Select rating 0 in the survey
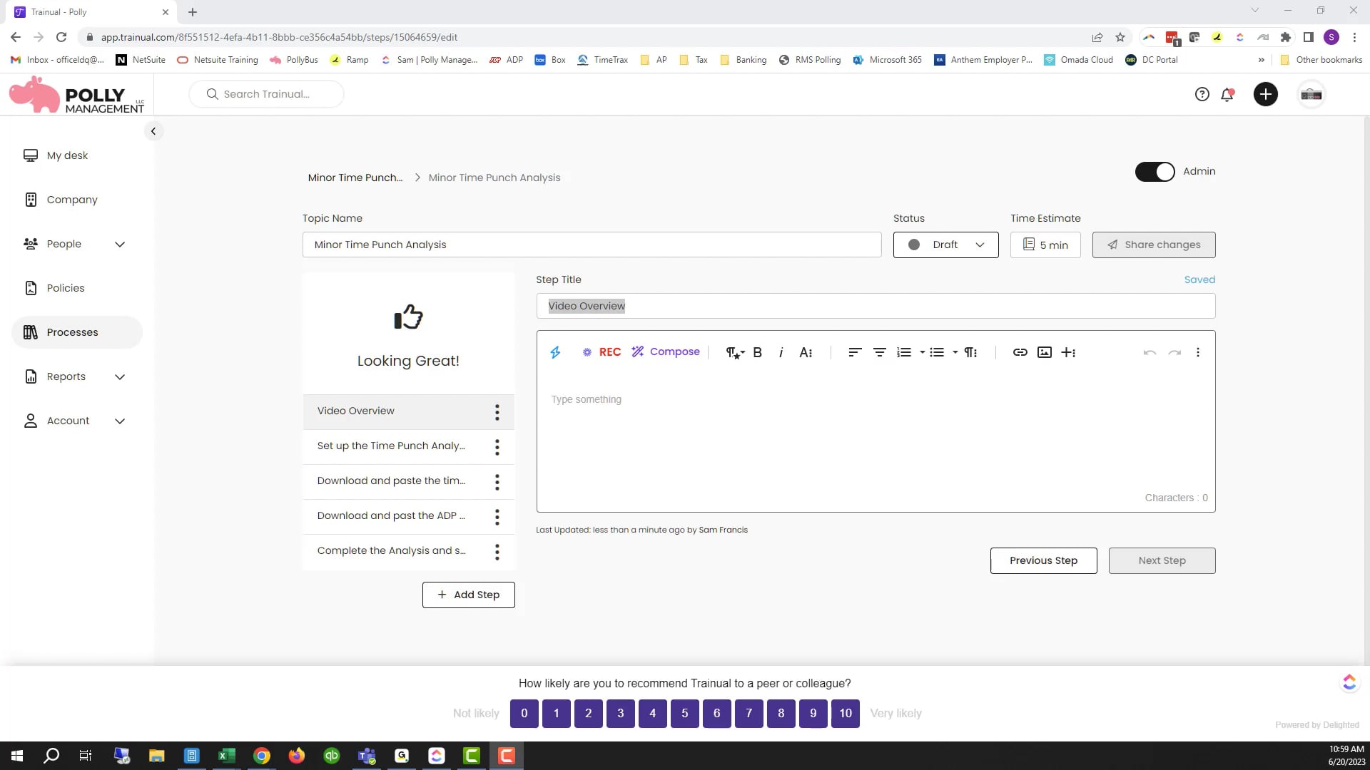 tap(524, 714)
